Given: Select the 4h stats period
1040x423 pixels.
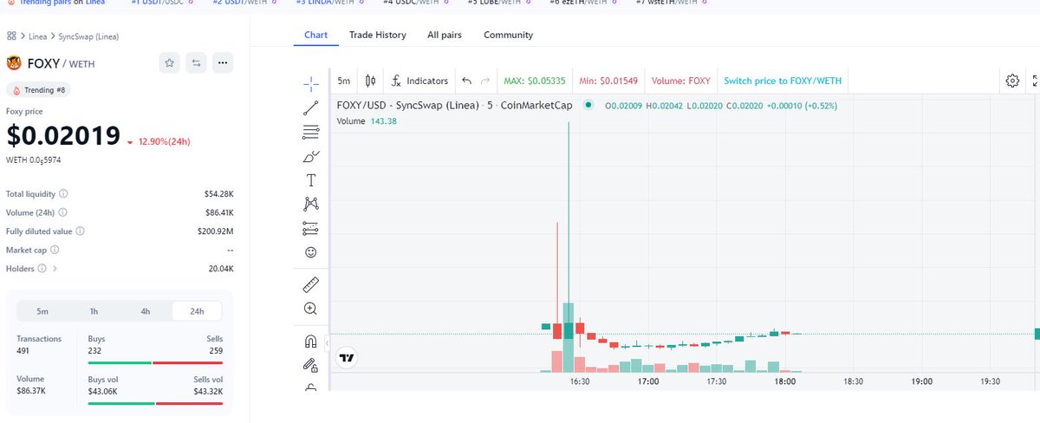Looking at the screenshot, I should [x=146, y=311].
